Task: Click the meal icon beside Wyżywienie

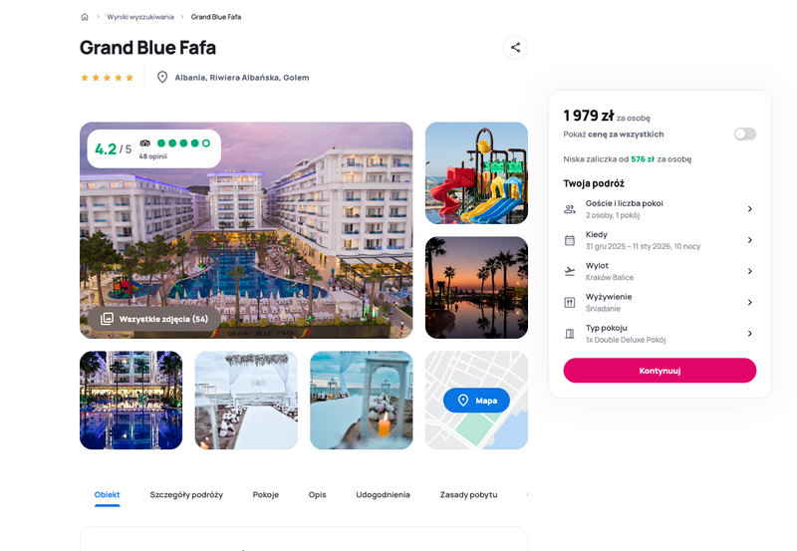Action: pos(570,303)
